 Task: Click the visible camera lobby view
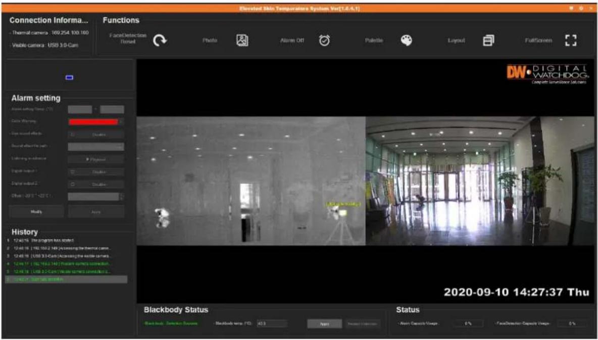click(480, 181)
